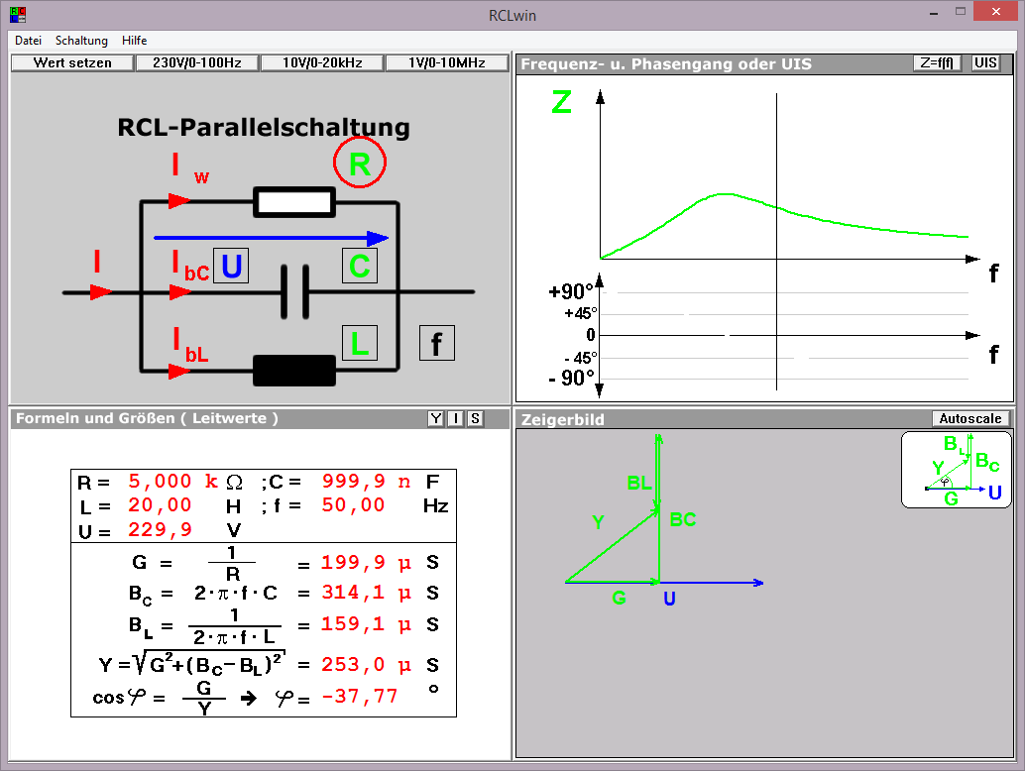Apply the 10V/0-20kHz preset

tap(322, 62)
